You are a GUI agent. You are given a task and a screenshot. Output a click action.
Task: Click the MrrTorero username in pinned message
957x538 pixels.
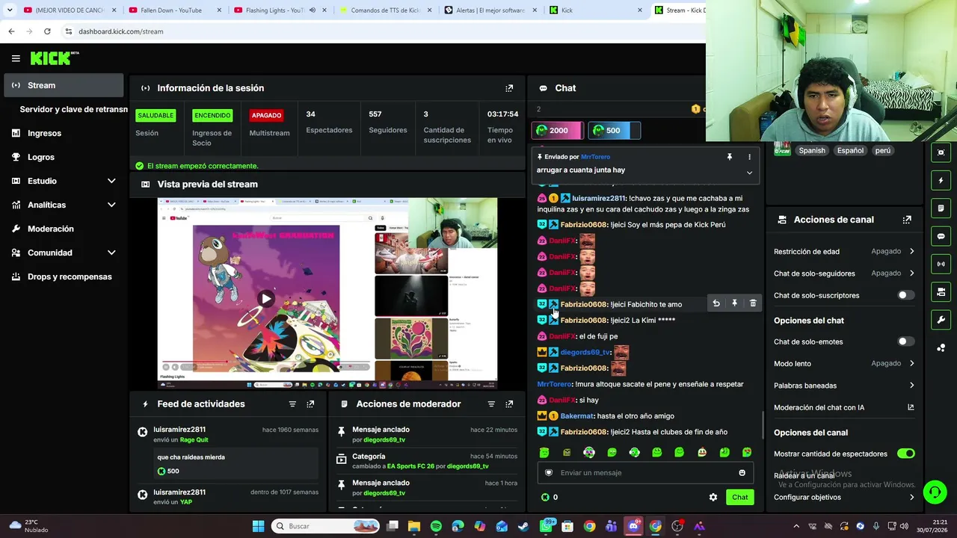(x=595, y=157)
